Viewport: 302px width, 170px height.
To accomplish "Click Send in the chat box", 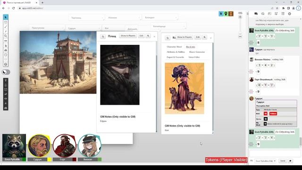I will coord(283,161).
